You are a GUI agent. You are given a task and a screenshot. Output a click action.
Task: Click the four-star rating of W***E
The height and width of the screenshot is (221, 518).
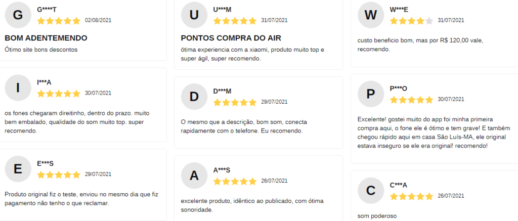point(411,21)
